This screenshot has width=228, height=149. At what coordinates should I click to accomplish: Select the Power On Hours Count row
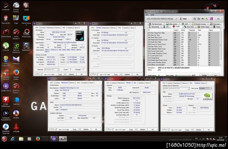[x=184, y=44]
